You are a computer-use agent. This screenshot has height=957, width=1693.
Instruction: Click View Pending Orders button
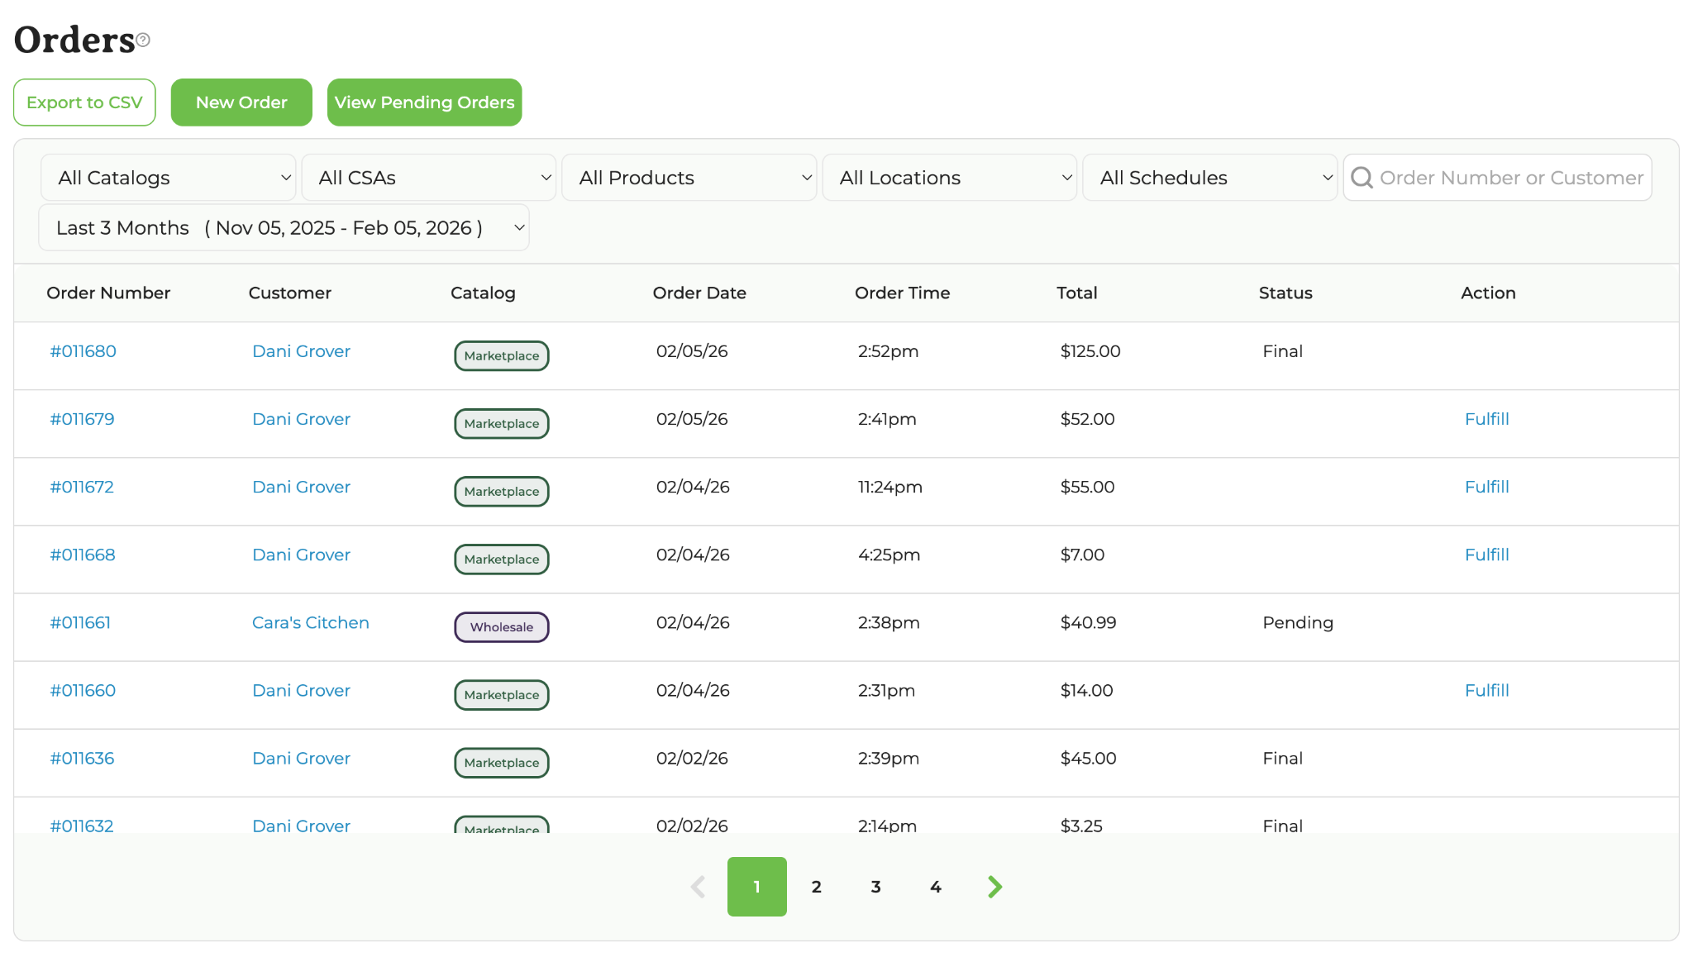point(424,102)
